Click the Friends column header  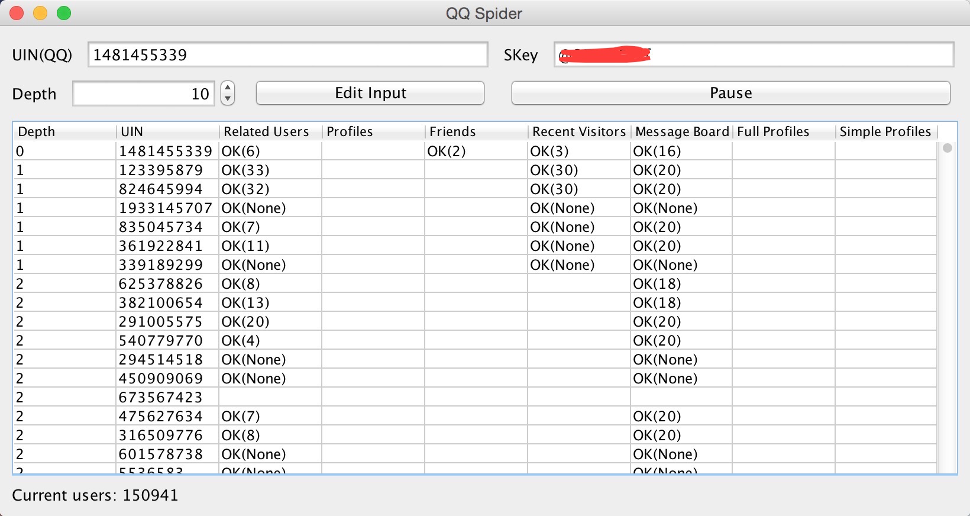(476, 131)
